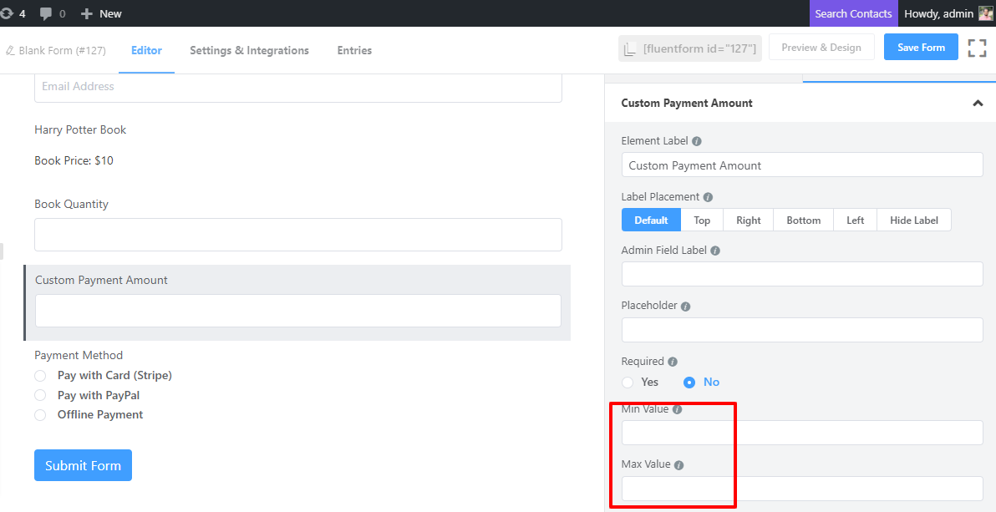Click the Admin Field Label info icon
This screenshot has height=512, width=996.
coord(715,251)
